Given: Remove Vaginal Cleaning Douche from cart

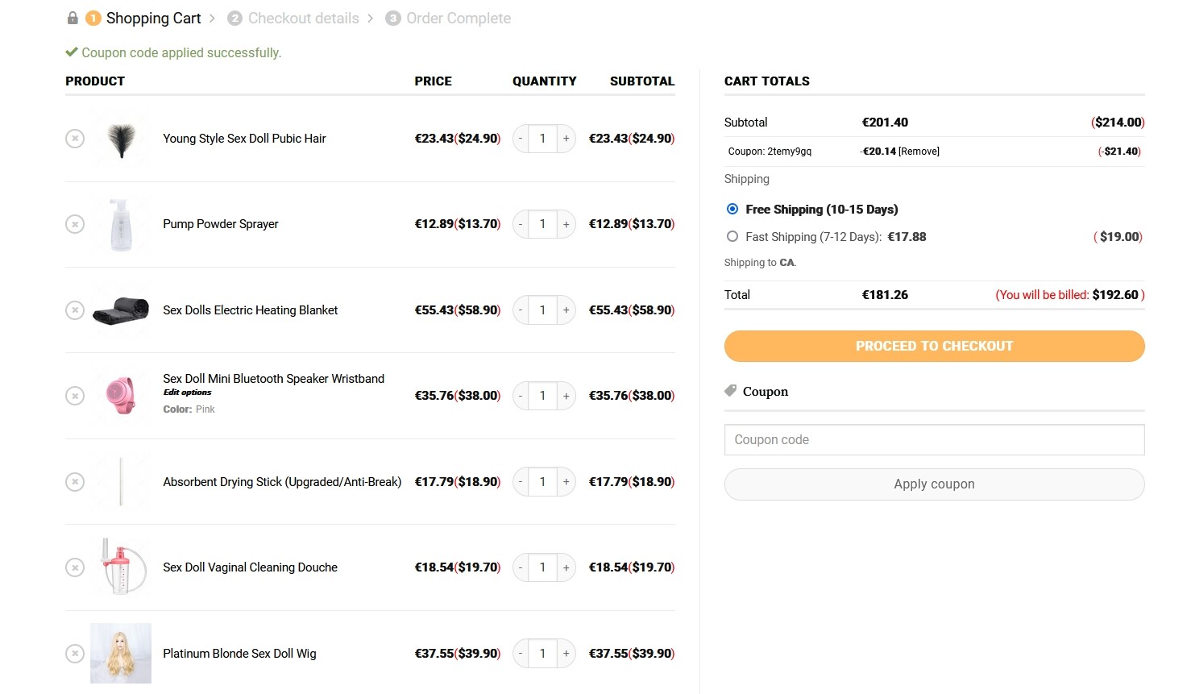Looking at the screenshot, I should coord(75,567).
